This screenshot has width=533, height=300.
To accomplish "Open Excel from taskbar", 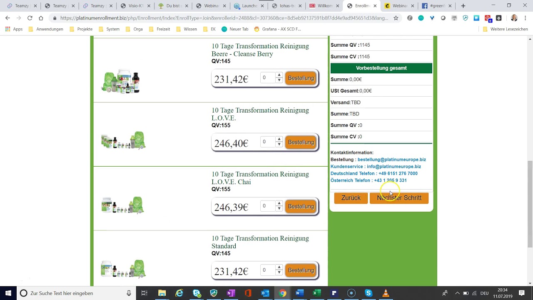I will pyautogui.click(x=316, y=293).
